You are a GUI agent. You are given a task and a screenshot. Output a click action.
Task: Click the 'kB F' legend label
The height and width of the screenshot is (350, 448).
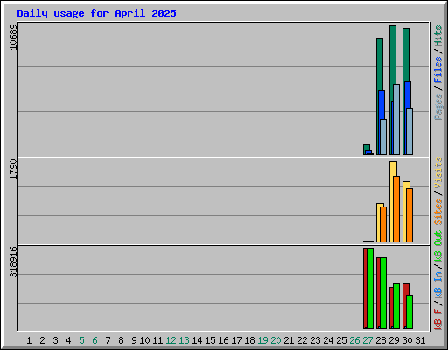438,318
